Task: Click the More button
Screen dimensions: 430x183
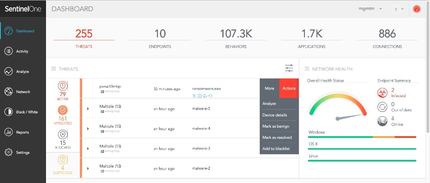Action: point(270,88)
